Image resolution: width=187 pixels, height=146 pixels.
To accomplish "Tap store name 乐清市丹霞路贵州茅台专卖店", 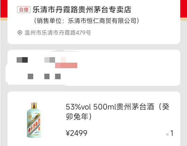I will tap(82, 10).
